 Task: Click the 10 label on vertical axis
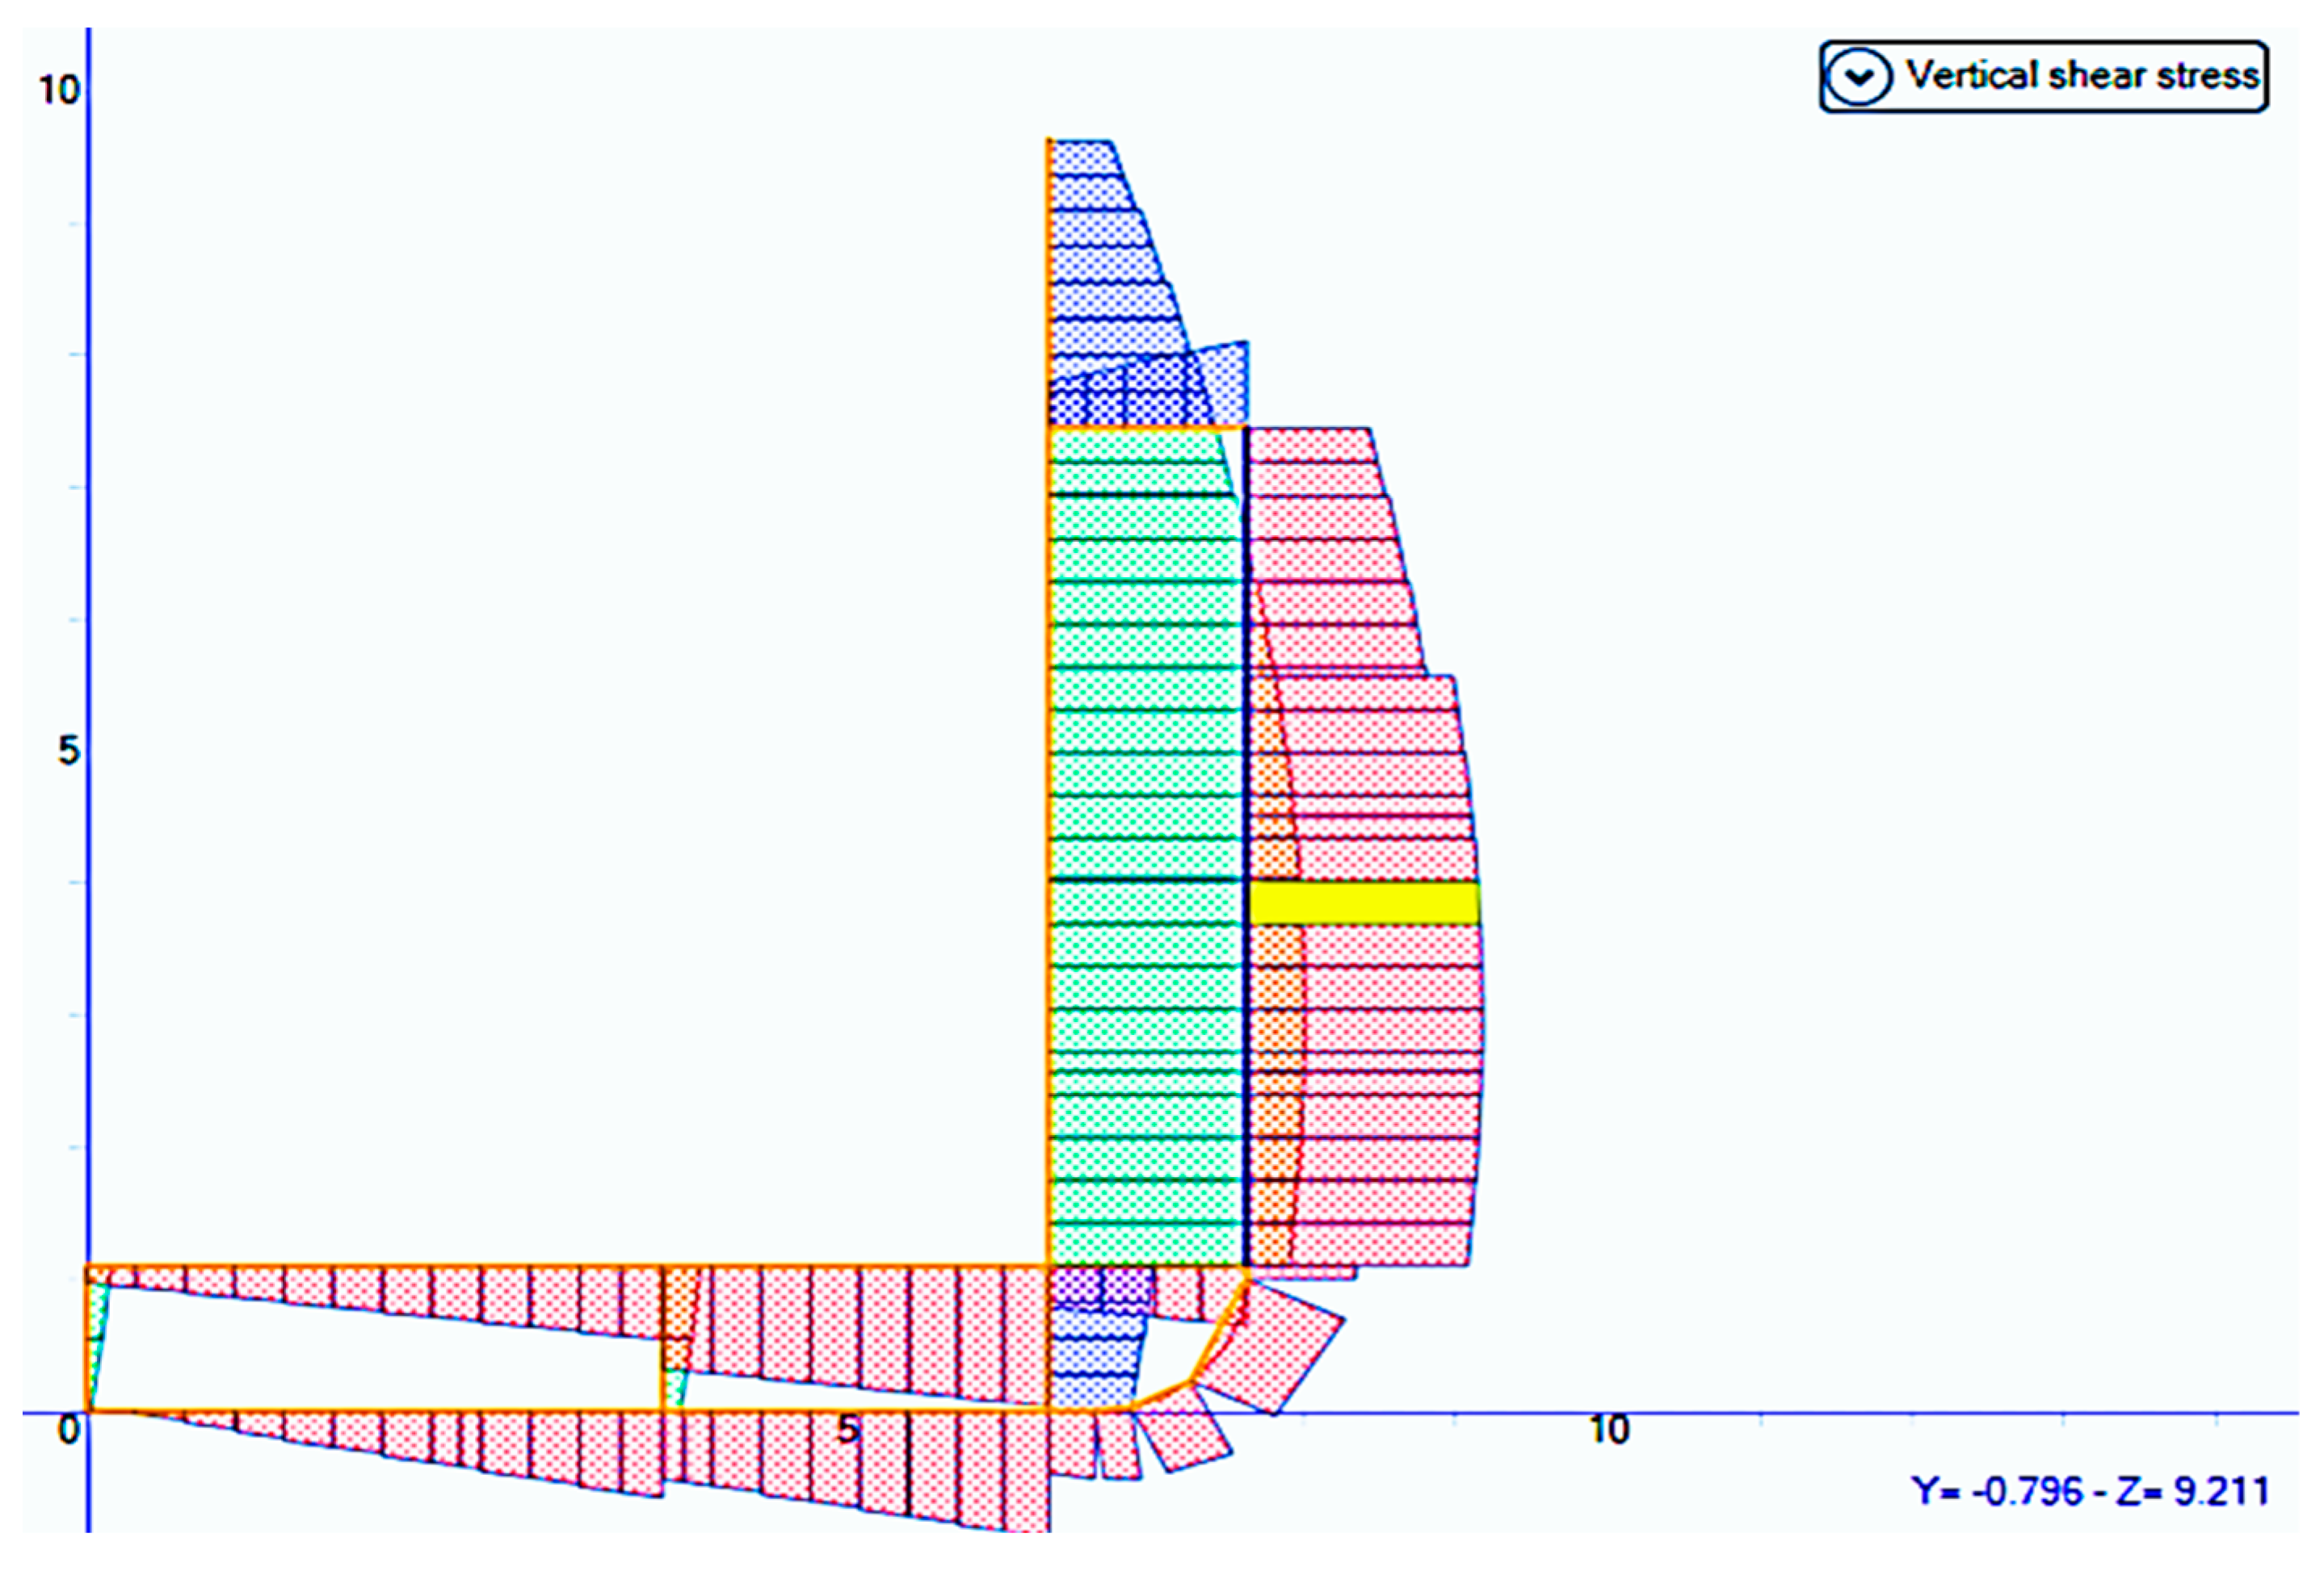[58, 90]
